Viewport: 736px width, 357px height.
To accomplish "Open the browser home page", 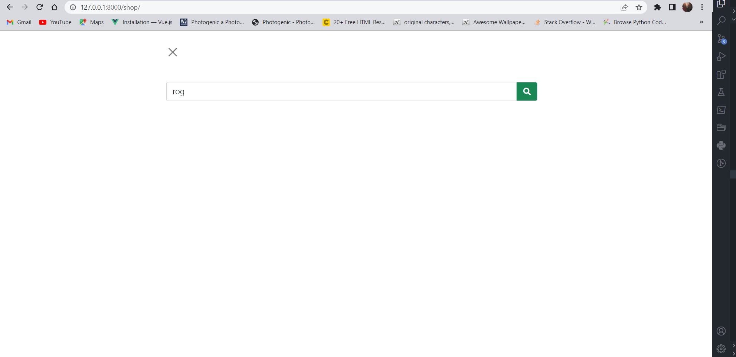I will coord(54,7).
